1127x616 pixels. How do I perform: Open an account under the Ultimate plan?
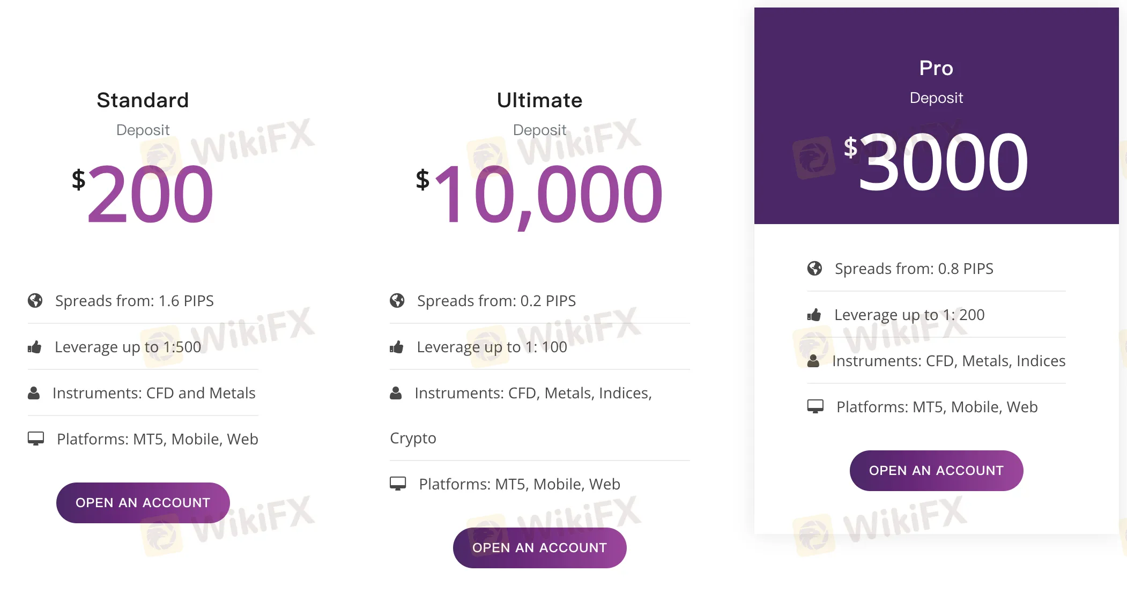pos(540,548)
